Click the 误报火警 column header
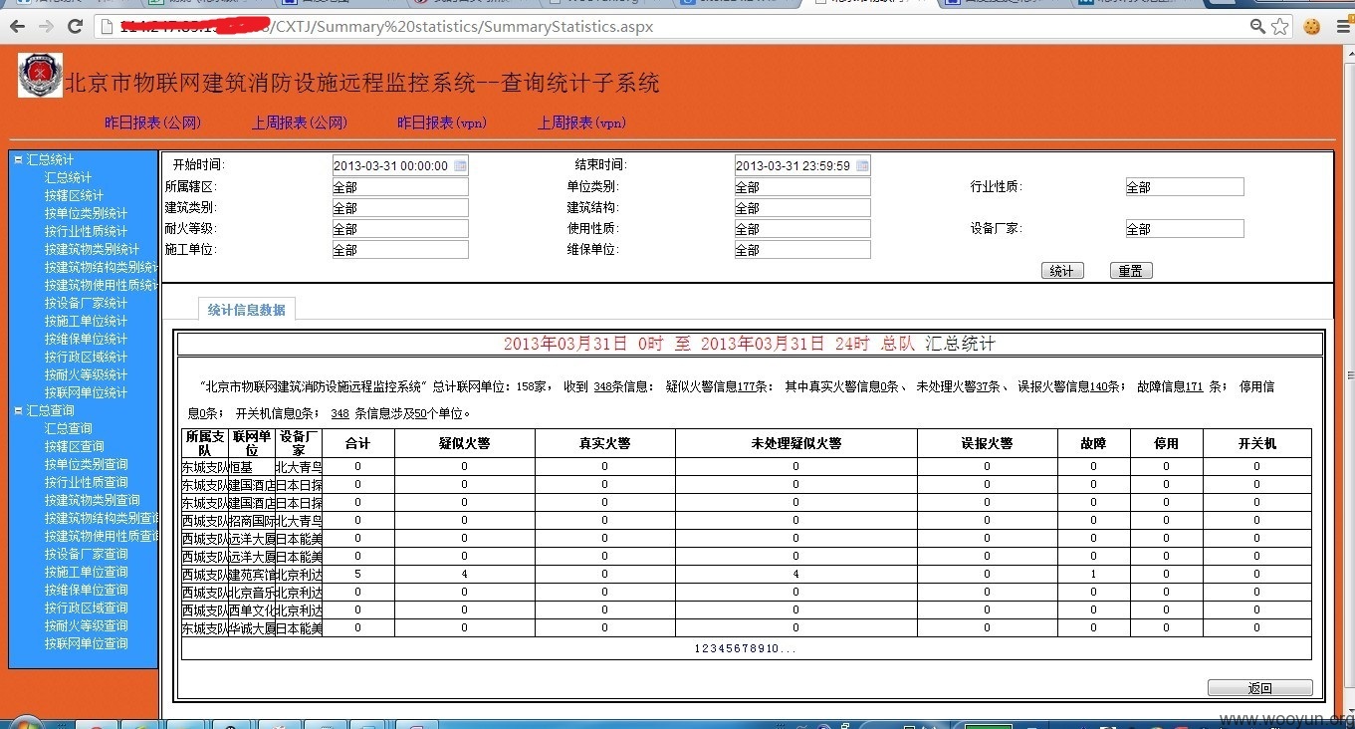The width and height of the screenshot is (1355, 729). [x=987, y=443]
